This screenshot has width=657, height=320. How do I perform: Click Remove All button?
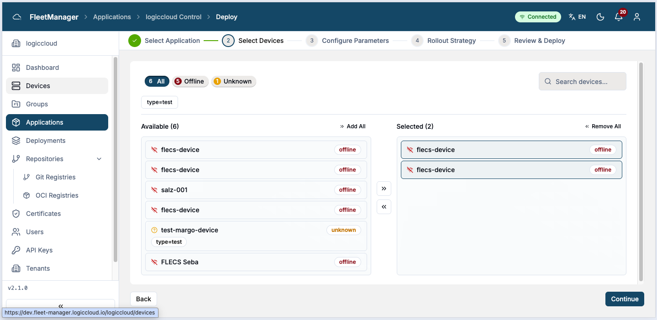point(603,126)
